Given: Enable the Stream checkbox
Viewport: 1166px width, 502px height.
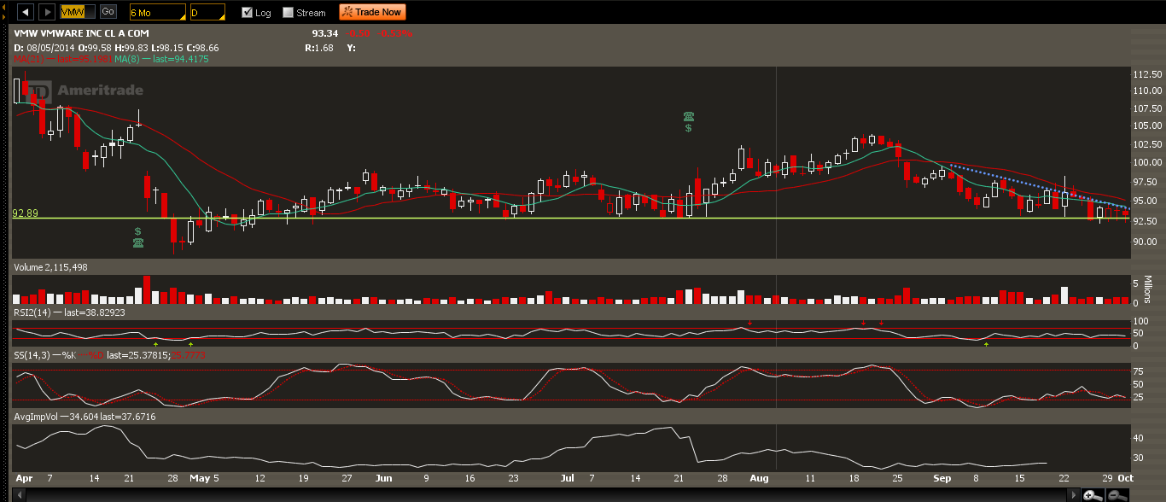Looking at the screenshot, I should [x=288, y=13].
